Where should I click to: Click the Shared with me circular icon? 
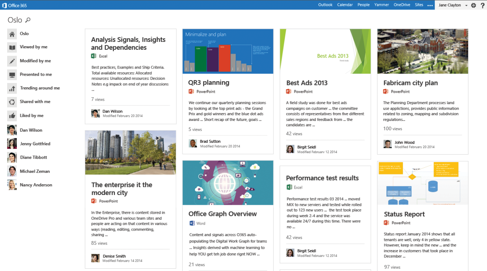click(12, 102)
